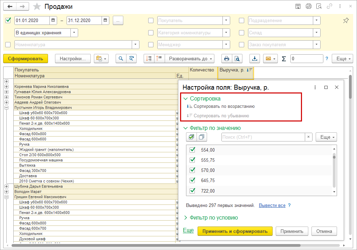357x250 pixels.
Task: Click the Вывести все link
Action: (x=272, y=205)
